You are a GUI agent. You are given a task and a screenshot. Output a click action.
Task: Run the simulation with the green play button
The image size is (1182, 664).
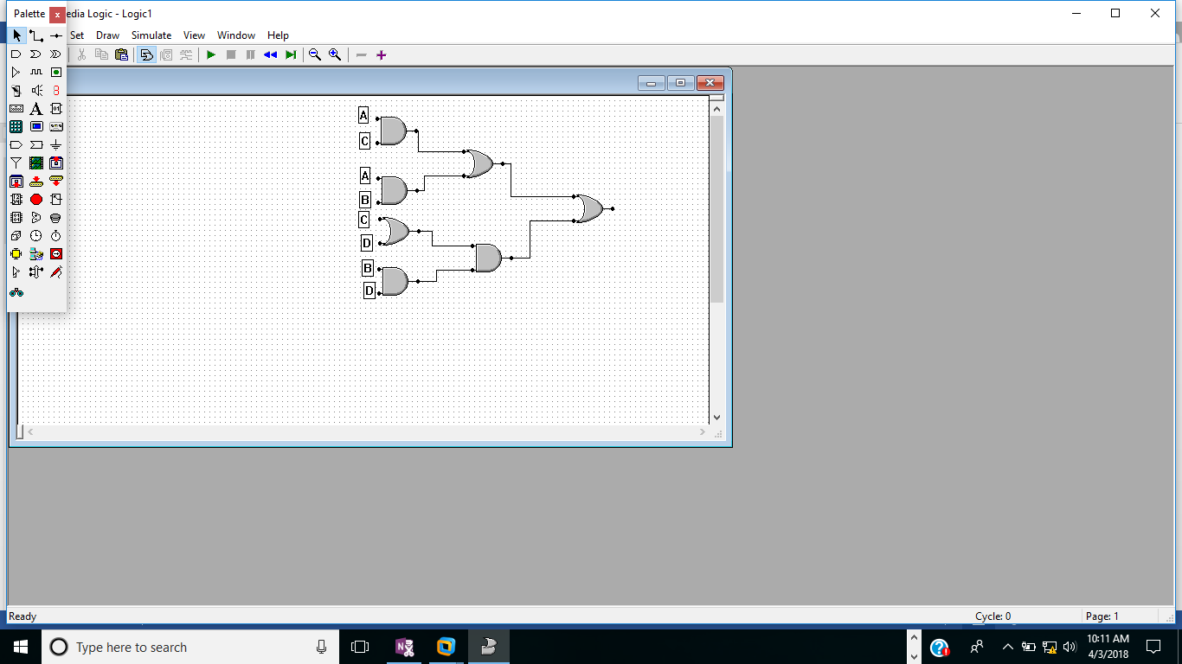(x=211, y=54)
